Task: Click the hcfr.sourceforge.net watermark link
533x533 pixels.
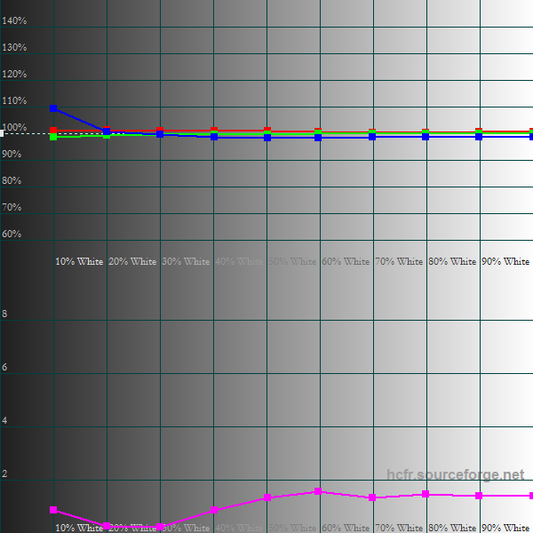Action: click(x=456, y=474)
